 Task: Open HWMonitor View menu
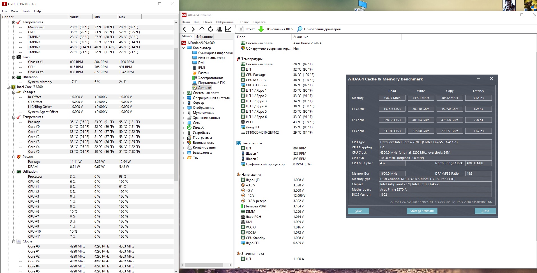[x=14, y=11]
